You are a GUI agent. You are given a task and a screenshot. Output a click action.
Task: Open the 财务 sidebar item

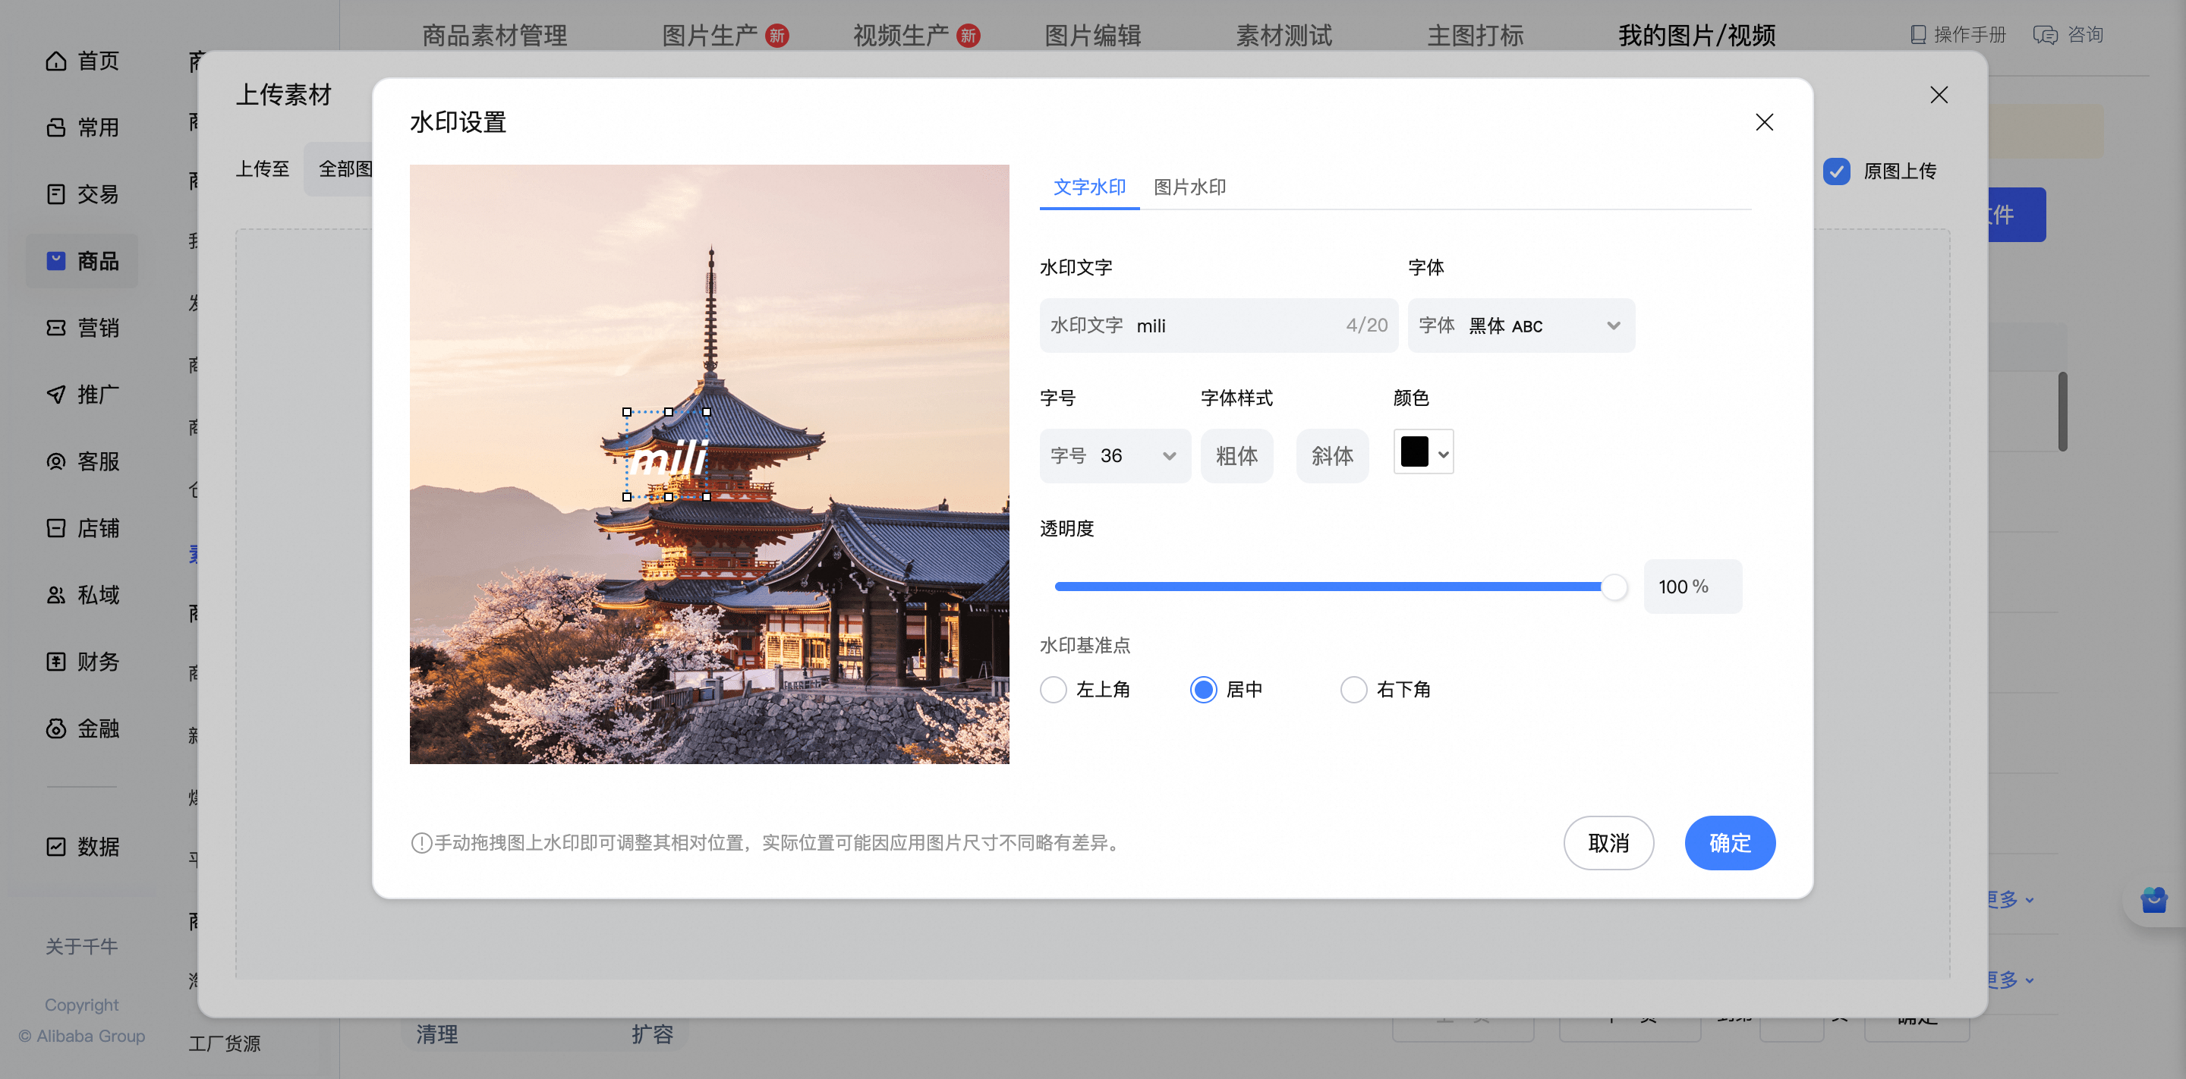point(81,662)
